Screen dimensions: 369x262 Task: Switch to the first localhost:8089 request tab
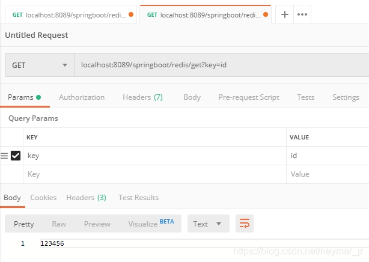(71, 14)
